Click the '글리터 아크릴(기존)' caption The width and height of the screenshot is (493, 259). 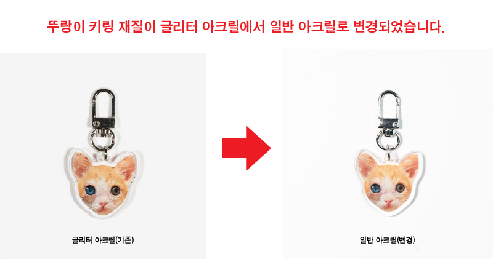point(103,240)
